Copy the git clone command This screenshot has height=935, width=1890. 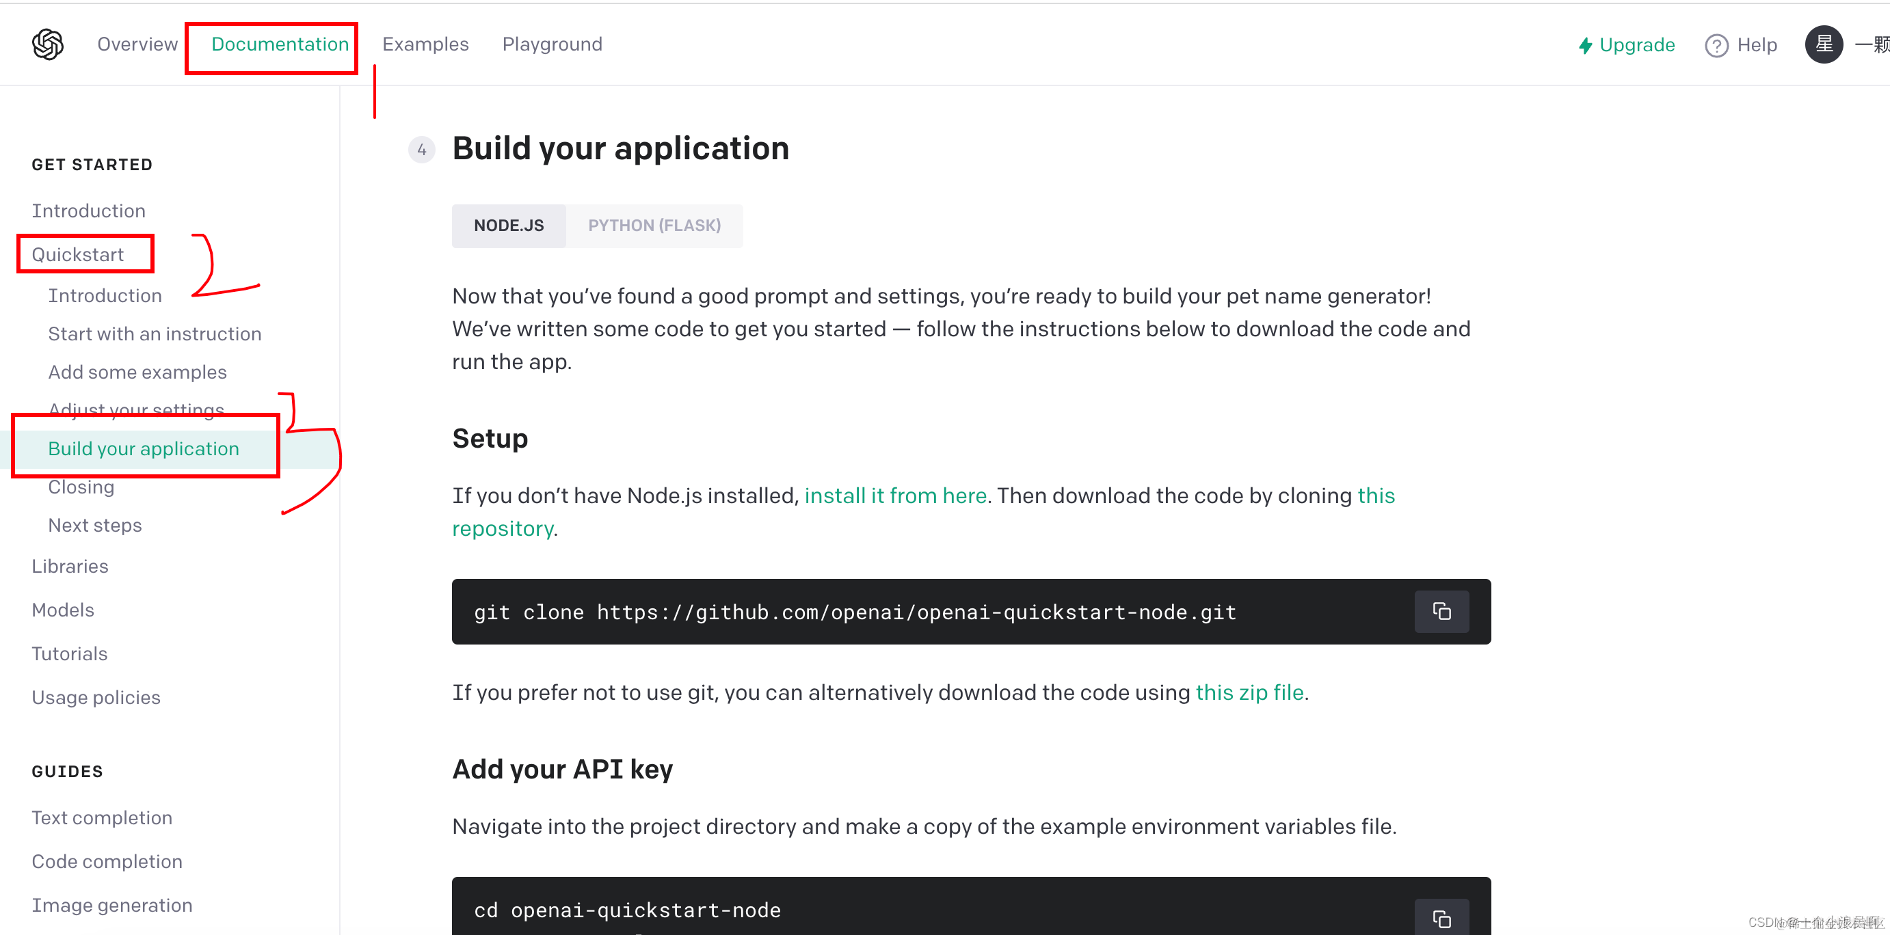point(1440,611)
